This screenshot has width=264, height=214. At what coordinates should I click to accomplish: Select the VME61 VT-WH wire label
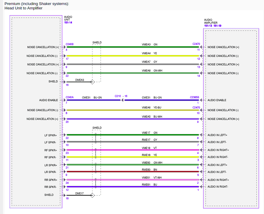point(152,178)
